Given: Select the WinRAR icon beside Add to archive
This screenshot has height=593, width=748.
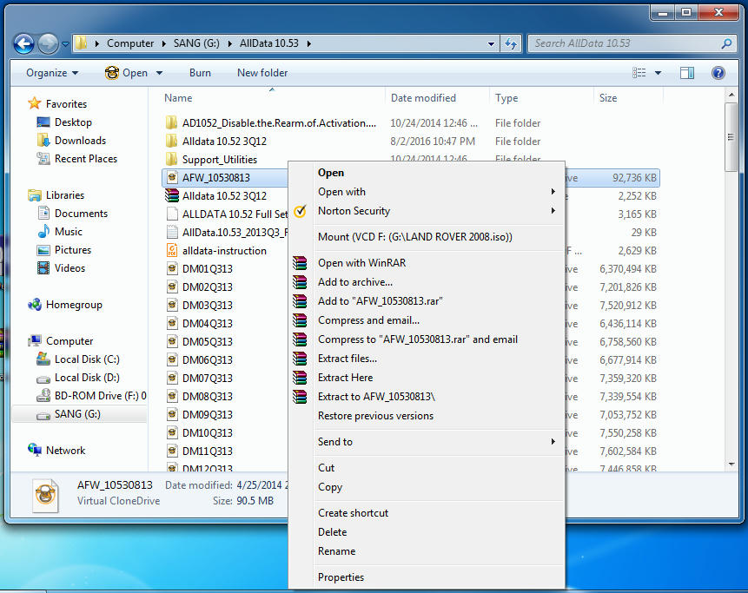Looking at the screenshot, I should pos(300,282).
